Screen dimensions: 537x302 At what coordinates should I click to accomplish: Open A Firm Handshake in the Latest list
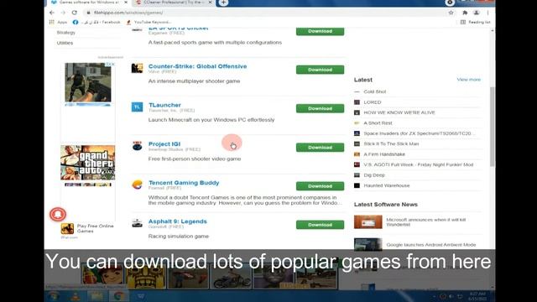tap(384, 154)
